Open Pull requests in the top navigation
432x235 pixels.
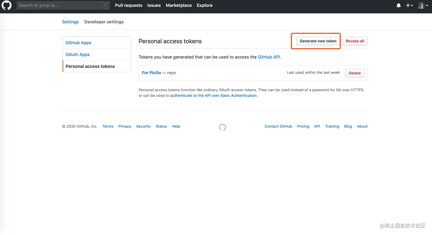129,5
